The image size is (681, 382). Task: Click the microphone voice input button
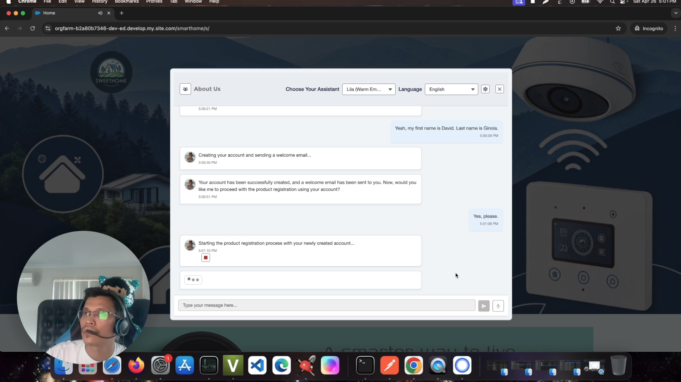[498, 306]
